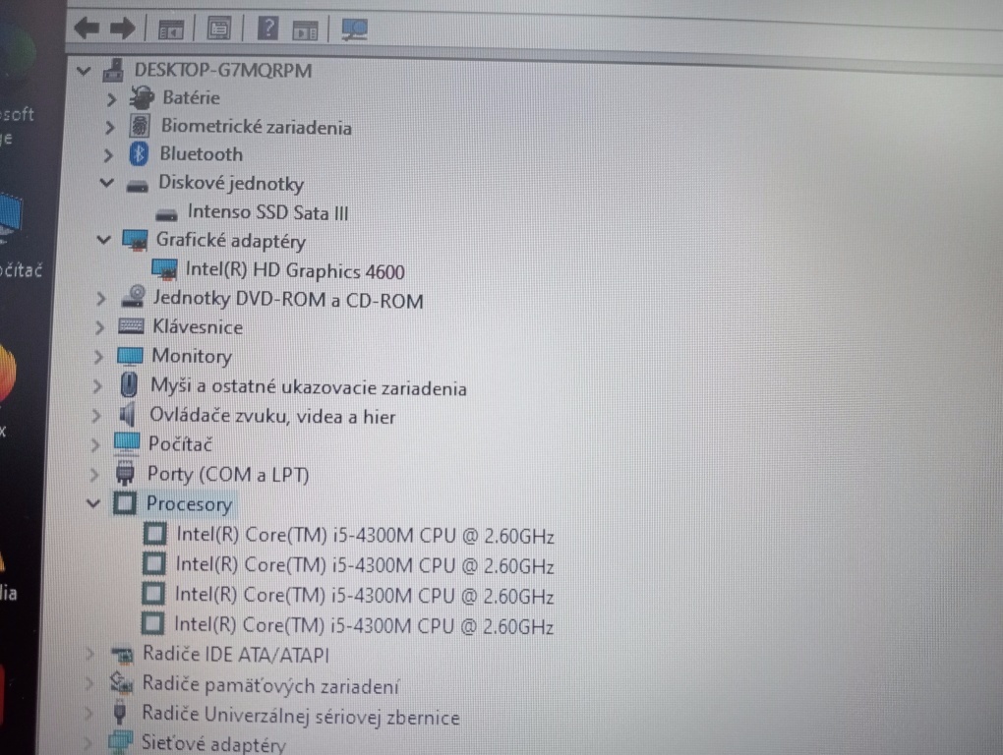Image resolution: width=1003 pixels, height=755 pixels.
Task: Click the fingerprint icon for Biometrické zariadenia
Action: pos(140,126)
